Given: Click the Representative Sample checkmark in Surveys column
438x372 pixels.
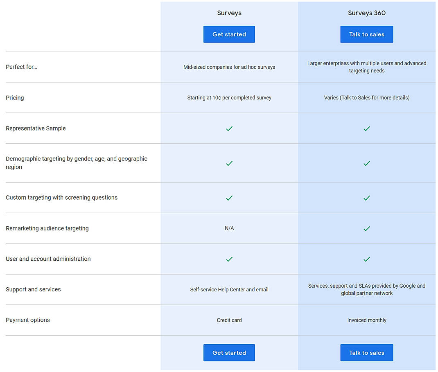Looking at the screenshot, I should click(229, 129).
